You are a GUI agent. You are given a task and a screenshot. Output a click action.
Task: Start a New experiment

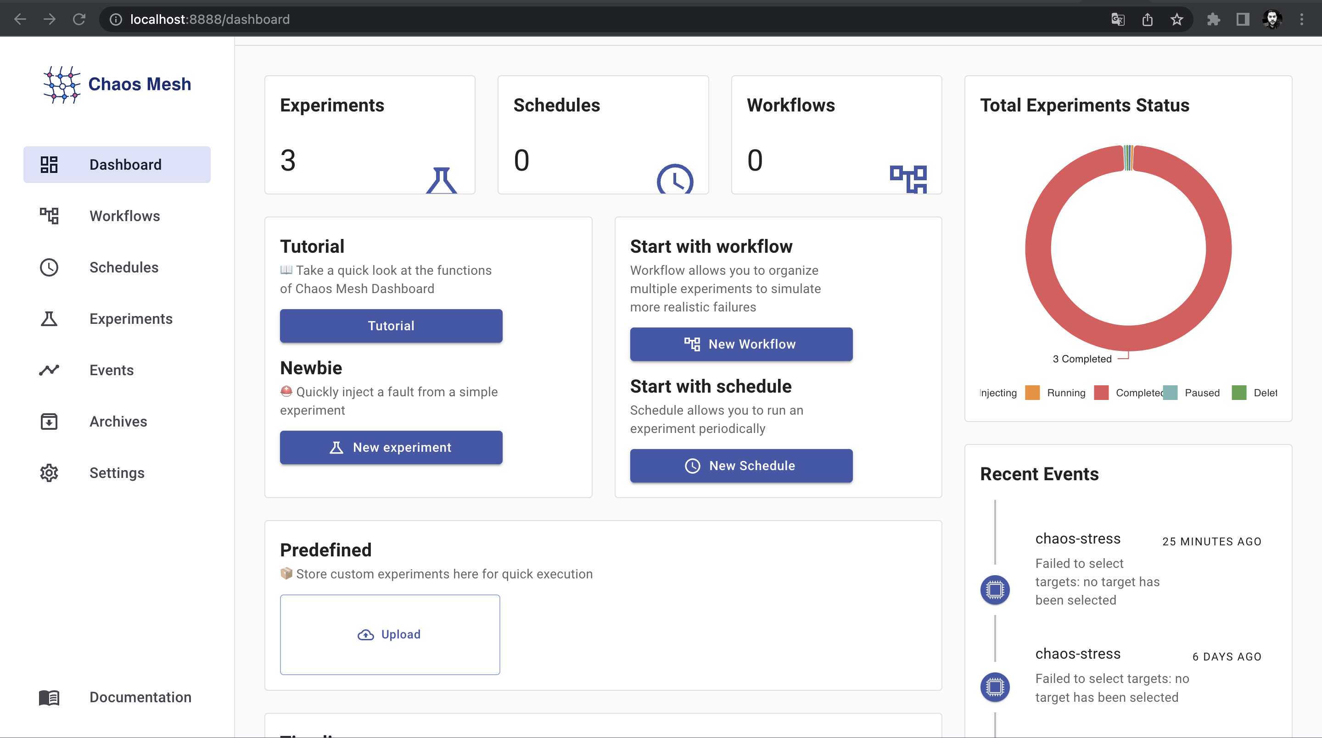coord(391,447)
